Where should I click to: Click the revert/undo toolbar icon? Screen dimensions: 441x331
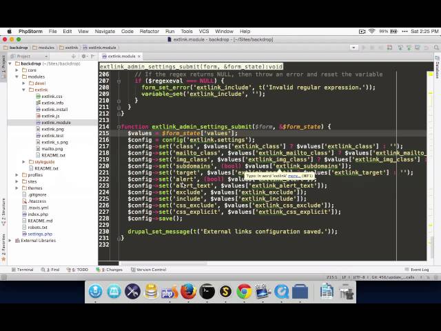pos(427,48)
